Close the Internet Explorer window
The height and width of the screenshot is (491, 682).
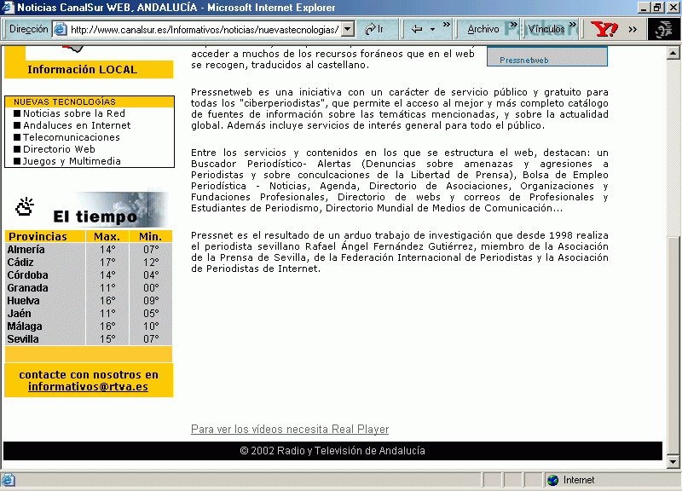673,8
